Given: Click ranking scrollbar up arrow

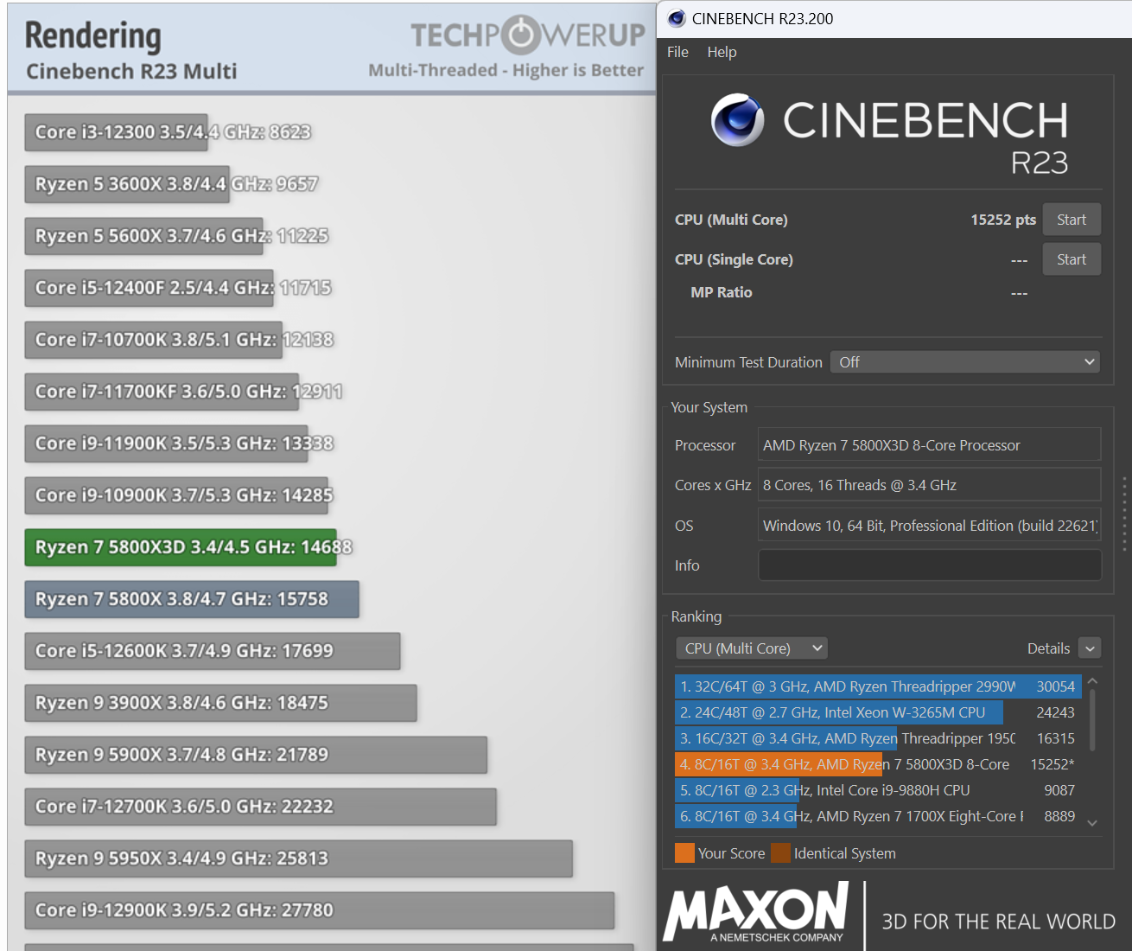Looking at the screenshot, I should click(1092, 681).
